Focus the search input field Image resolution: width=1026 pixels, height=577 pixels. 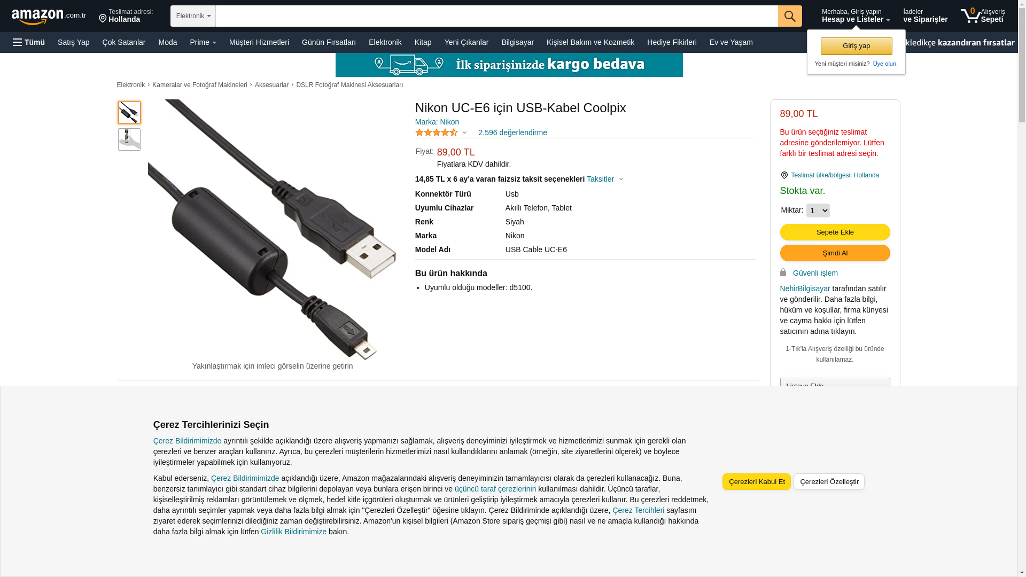coord(496,16)
